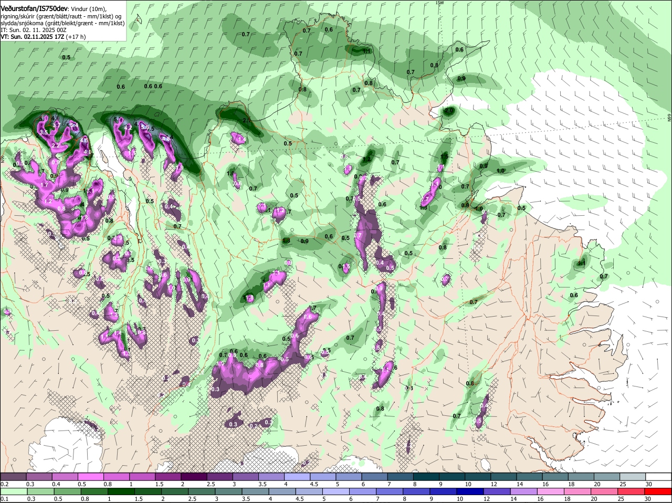The image size is (672, 503).
Task: Click the '0.8' label in rain legend row
Action: point(85,499)
